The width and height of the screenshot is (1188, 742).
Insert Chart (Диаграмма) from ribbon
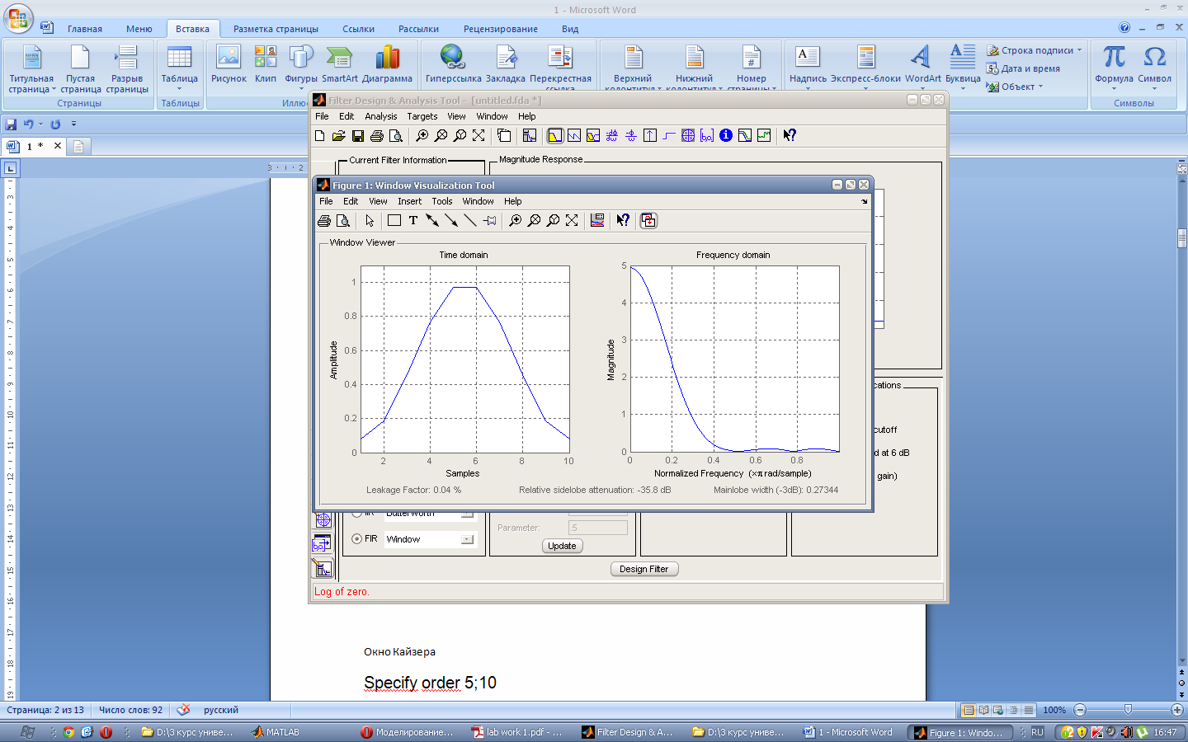click(387, 64)
